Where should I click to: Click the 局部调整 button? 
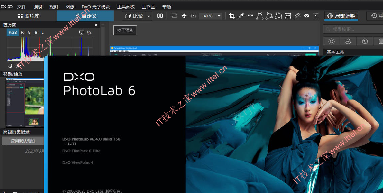click(341, 16)
